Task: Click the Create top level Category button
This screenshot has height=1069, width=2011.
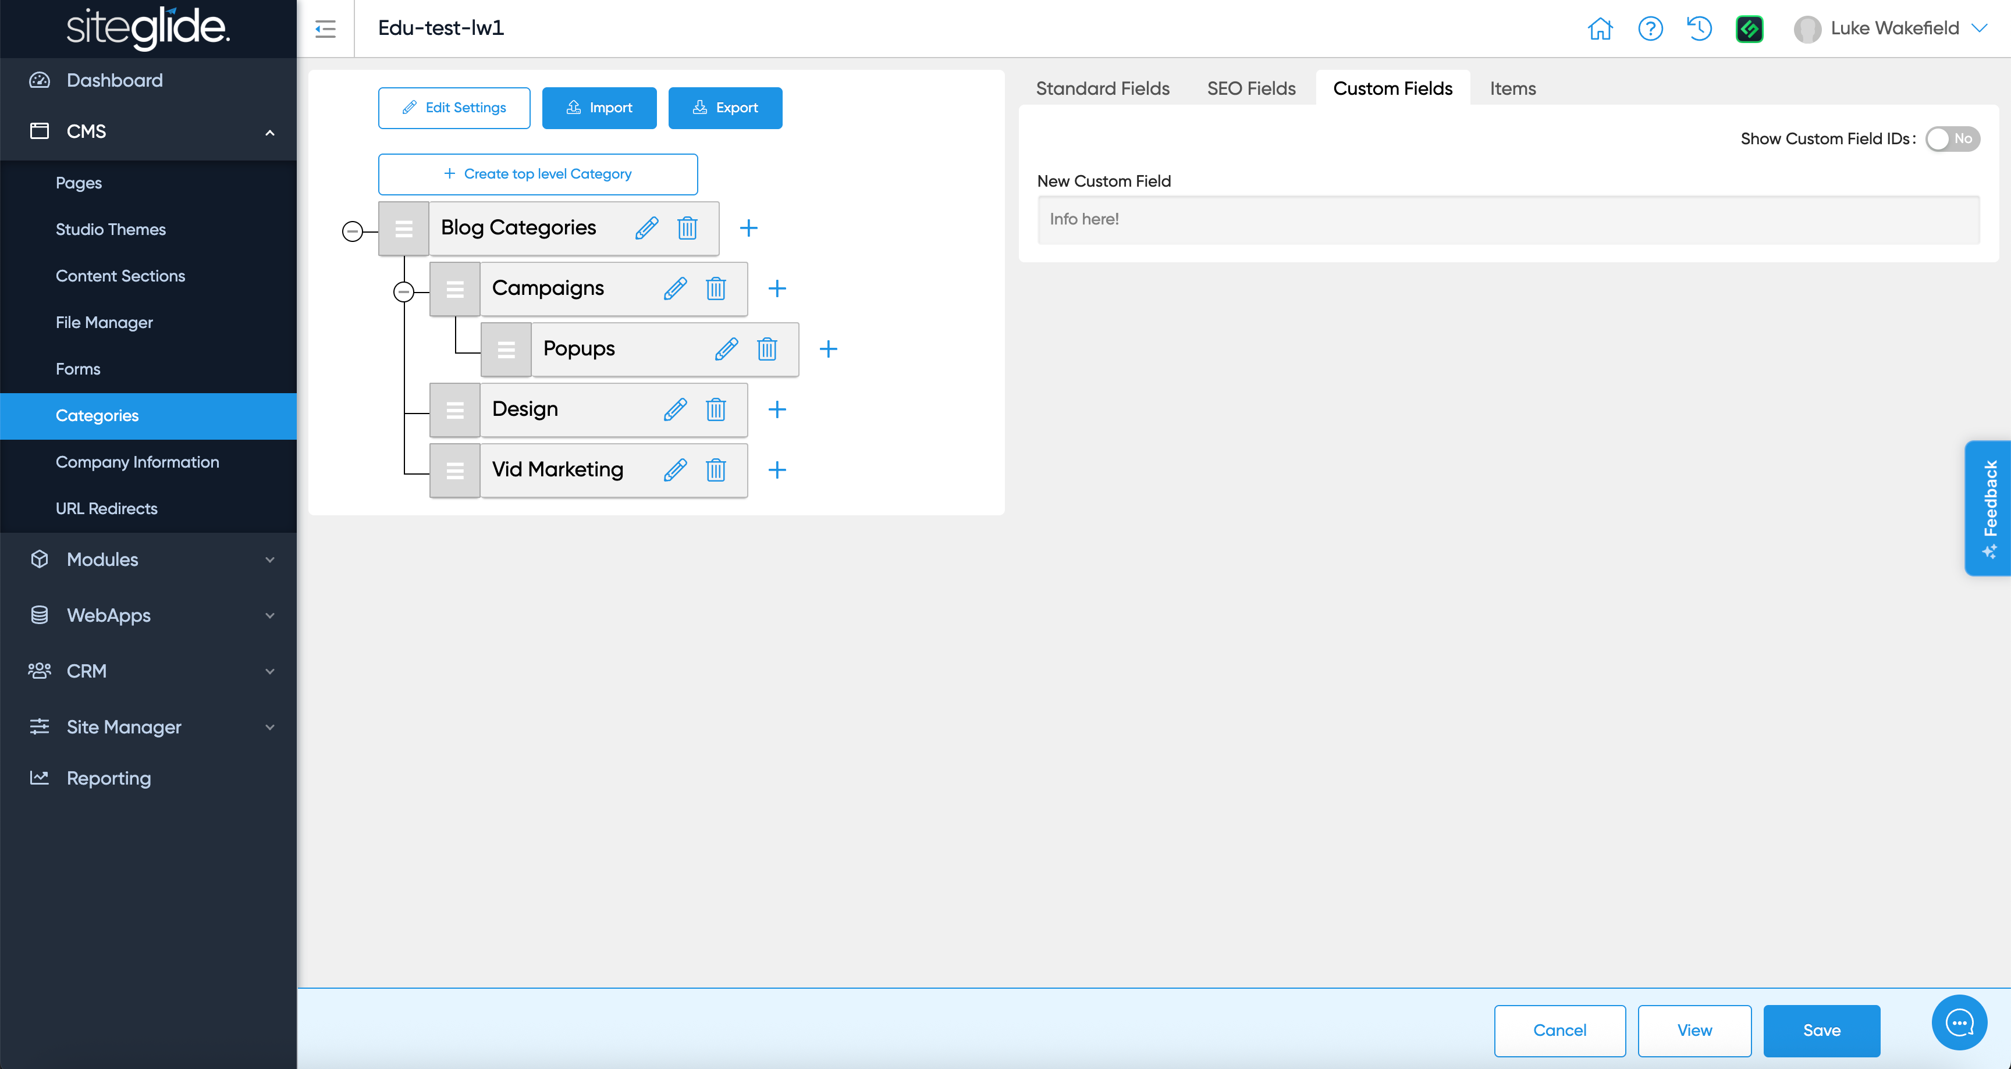Action: click(x=538, y=173)
